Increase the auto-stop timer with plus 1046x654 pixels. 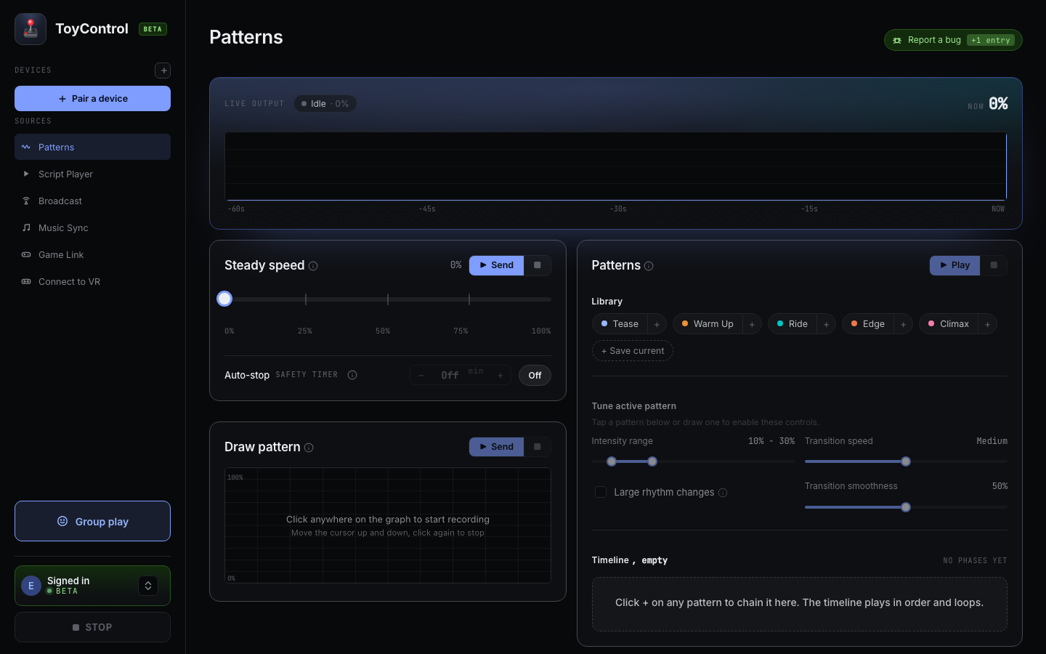[500, 376]
